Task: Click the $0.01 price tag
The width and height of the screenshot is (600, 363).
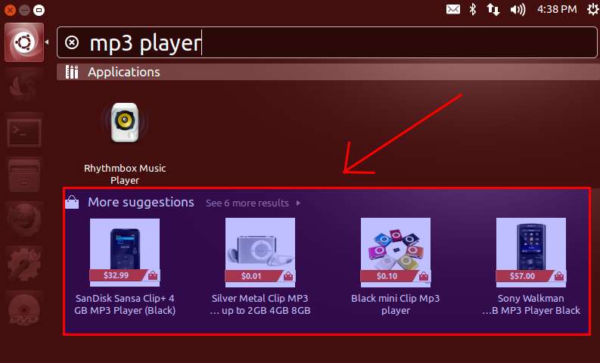Action: tap(251, 276)
